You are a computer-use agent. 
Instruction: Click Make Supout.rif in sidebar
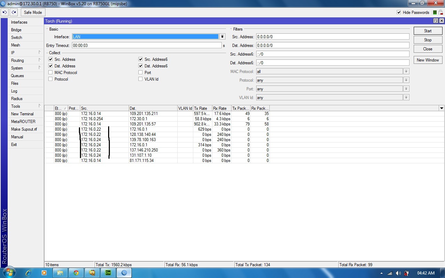click(x=25, y=129)
